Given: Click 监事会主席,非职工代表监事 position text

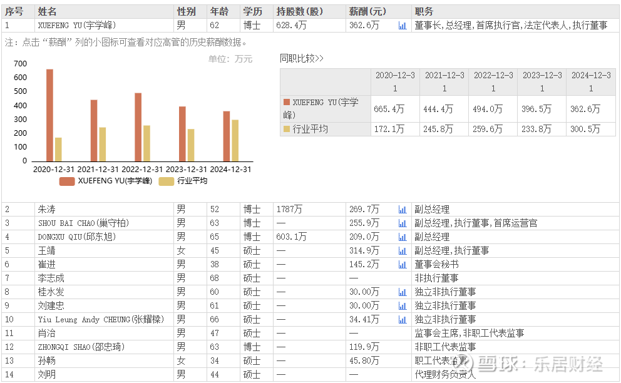Looking at the screenshot, I should 470,334.
